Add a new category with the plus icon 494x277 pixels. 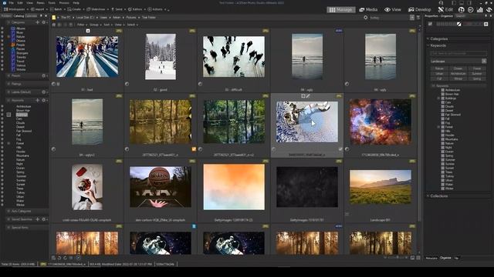click(x=38, y=22)
